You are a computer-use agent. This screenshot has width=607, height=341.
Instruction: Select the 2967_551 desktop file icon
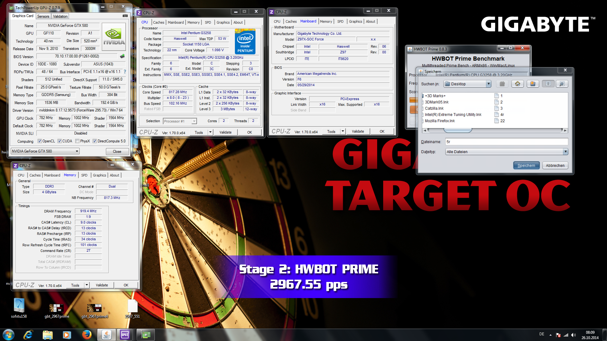click(x=132, y=309)
